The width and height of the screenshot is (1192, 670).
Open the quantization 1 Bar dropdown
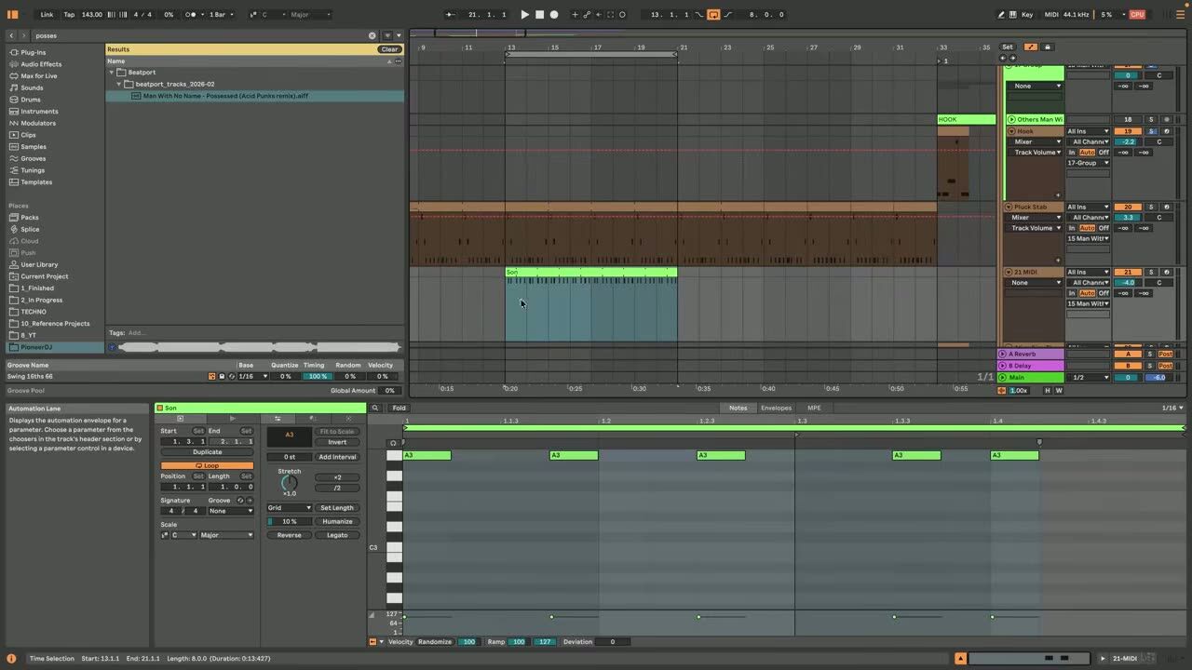pyautogui.click(x=220, y=15)
